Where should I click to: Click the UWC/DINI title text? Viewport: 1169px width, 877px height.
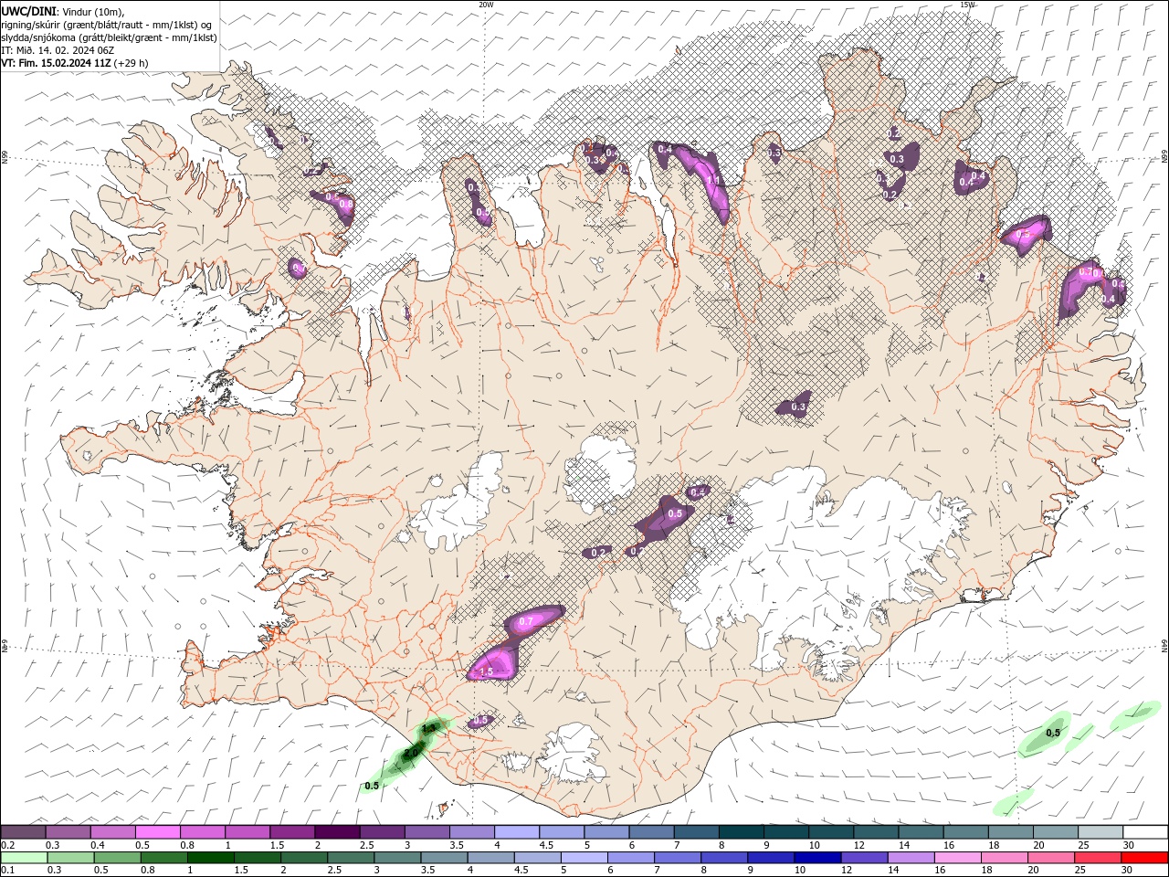point(30,12)
